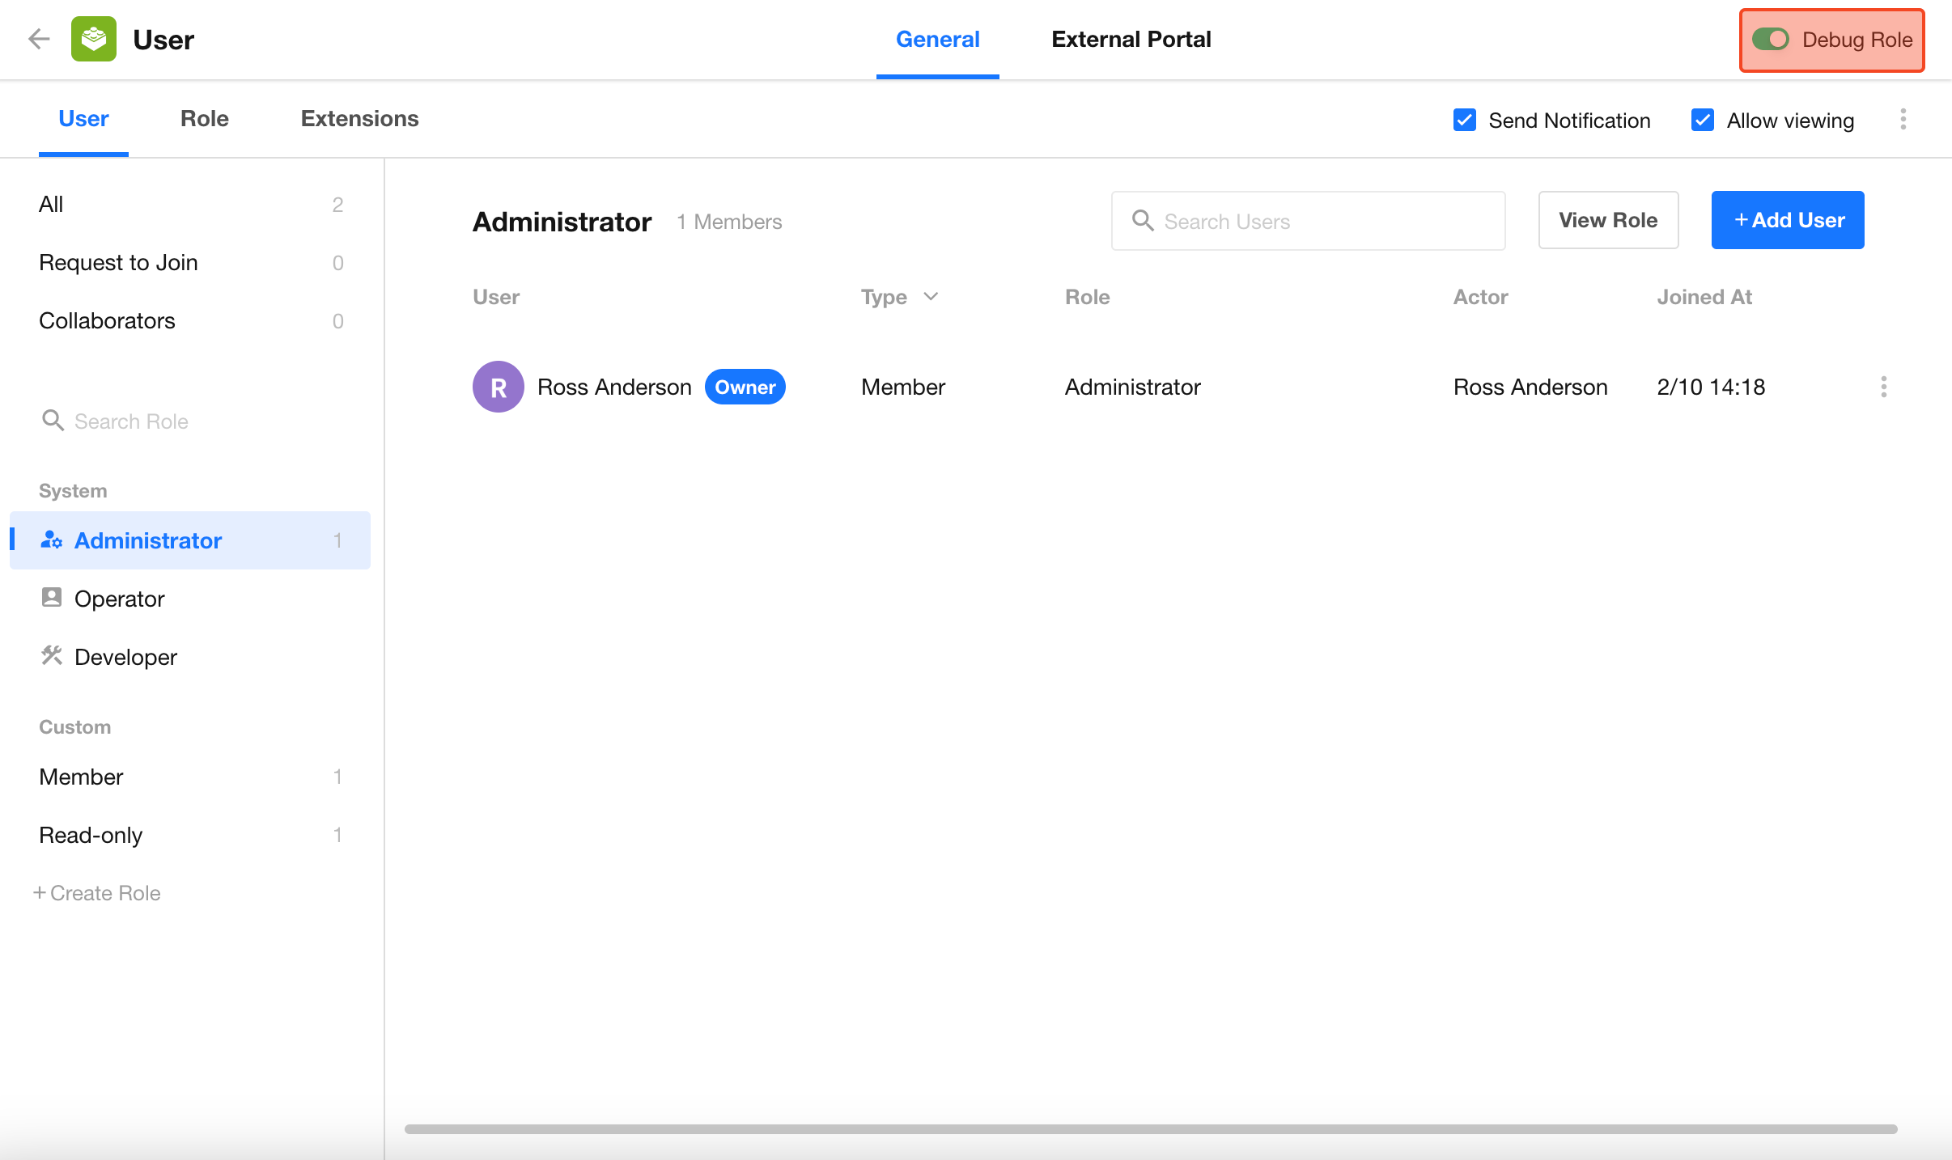Select the User sub-tab

[x=83, y=119]
